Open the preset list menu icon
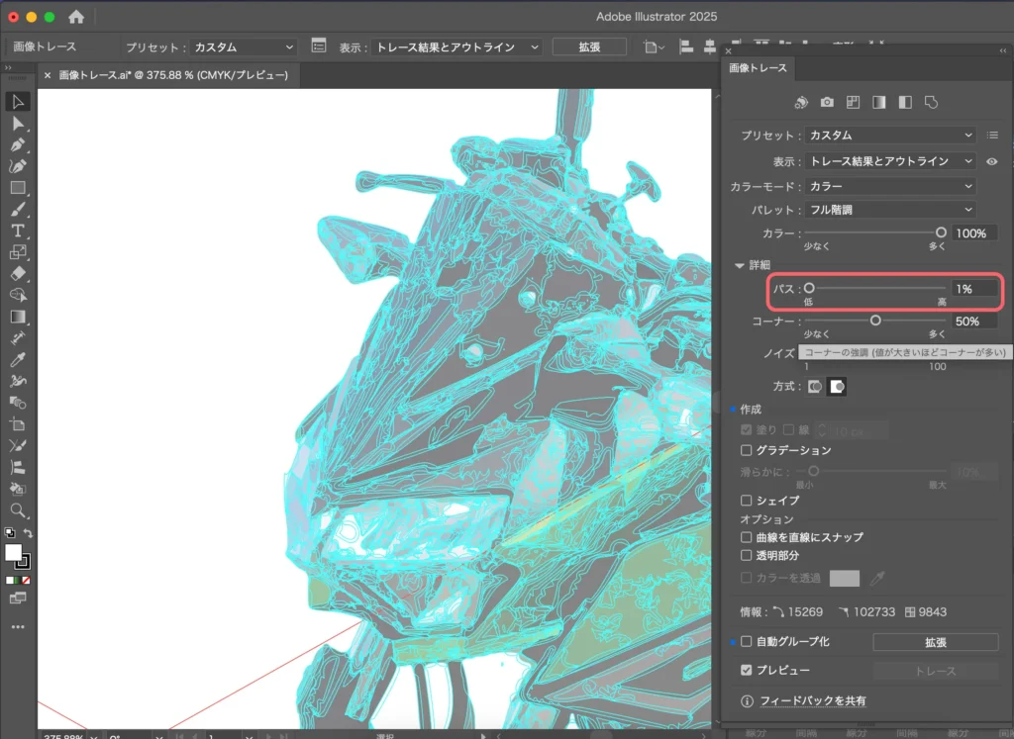1014x739 pixels. 992,136
